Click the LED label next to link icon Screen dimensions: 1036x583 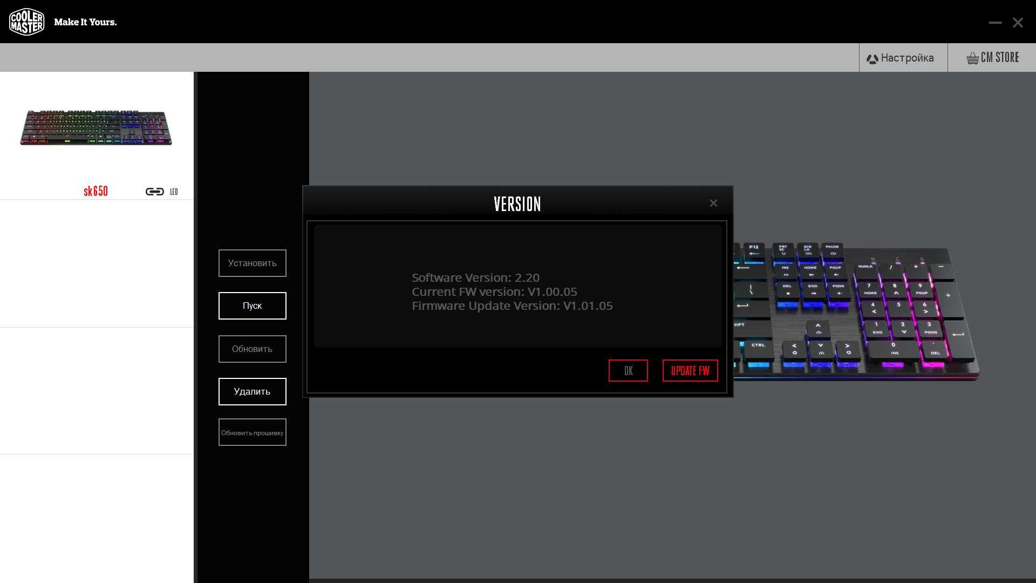click(x=174, y=192)
